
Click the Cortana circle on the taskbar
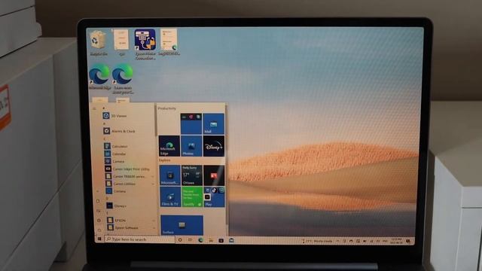click(180, 240)
